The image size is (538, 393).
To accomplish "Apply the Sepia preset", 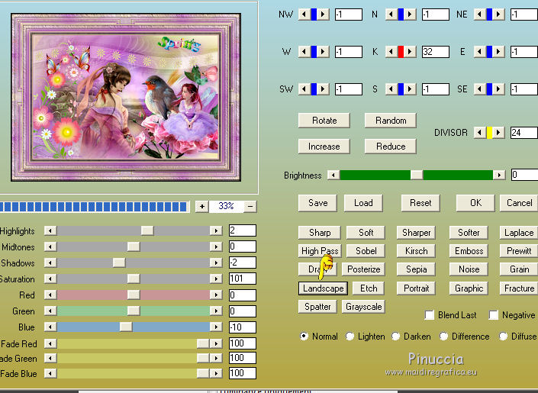I will 416,269.
